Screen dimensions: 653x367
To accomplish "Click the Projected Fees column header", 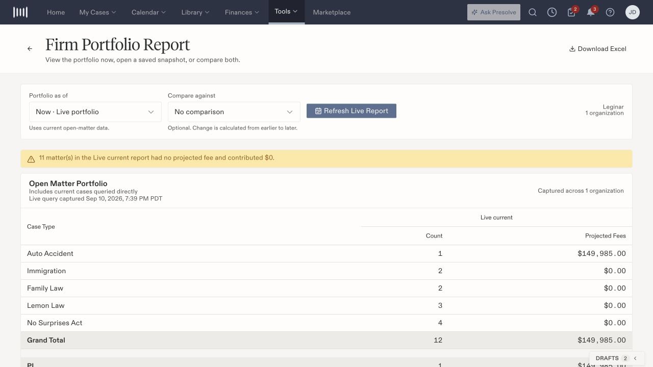I will (x=606, y=235).
